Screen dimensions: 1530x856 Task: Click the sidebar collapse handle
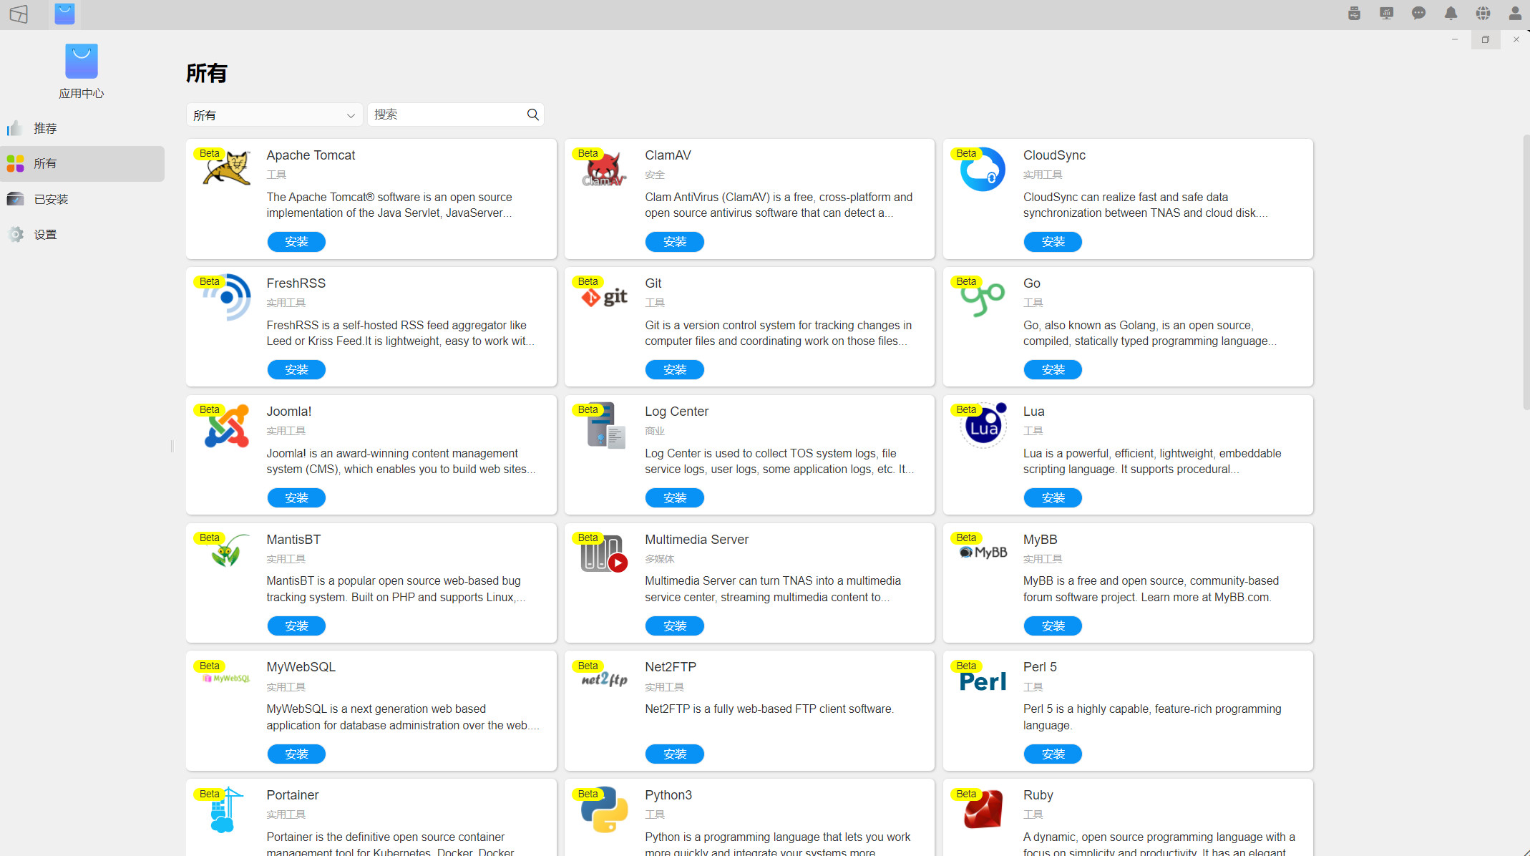point(172,447)
